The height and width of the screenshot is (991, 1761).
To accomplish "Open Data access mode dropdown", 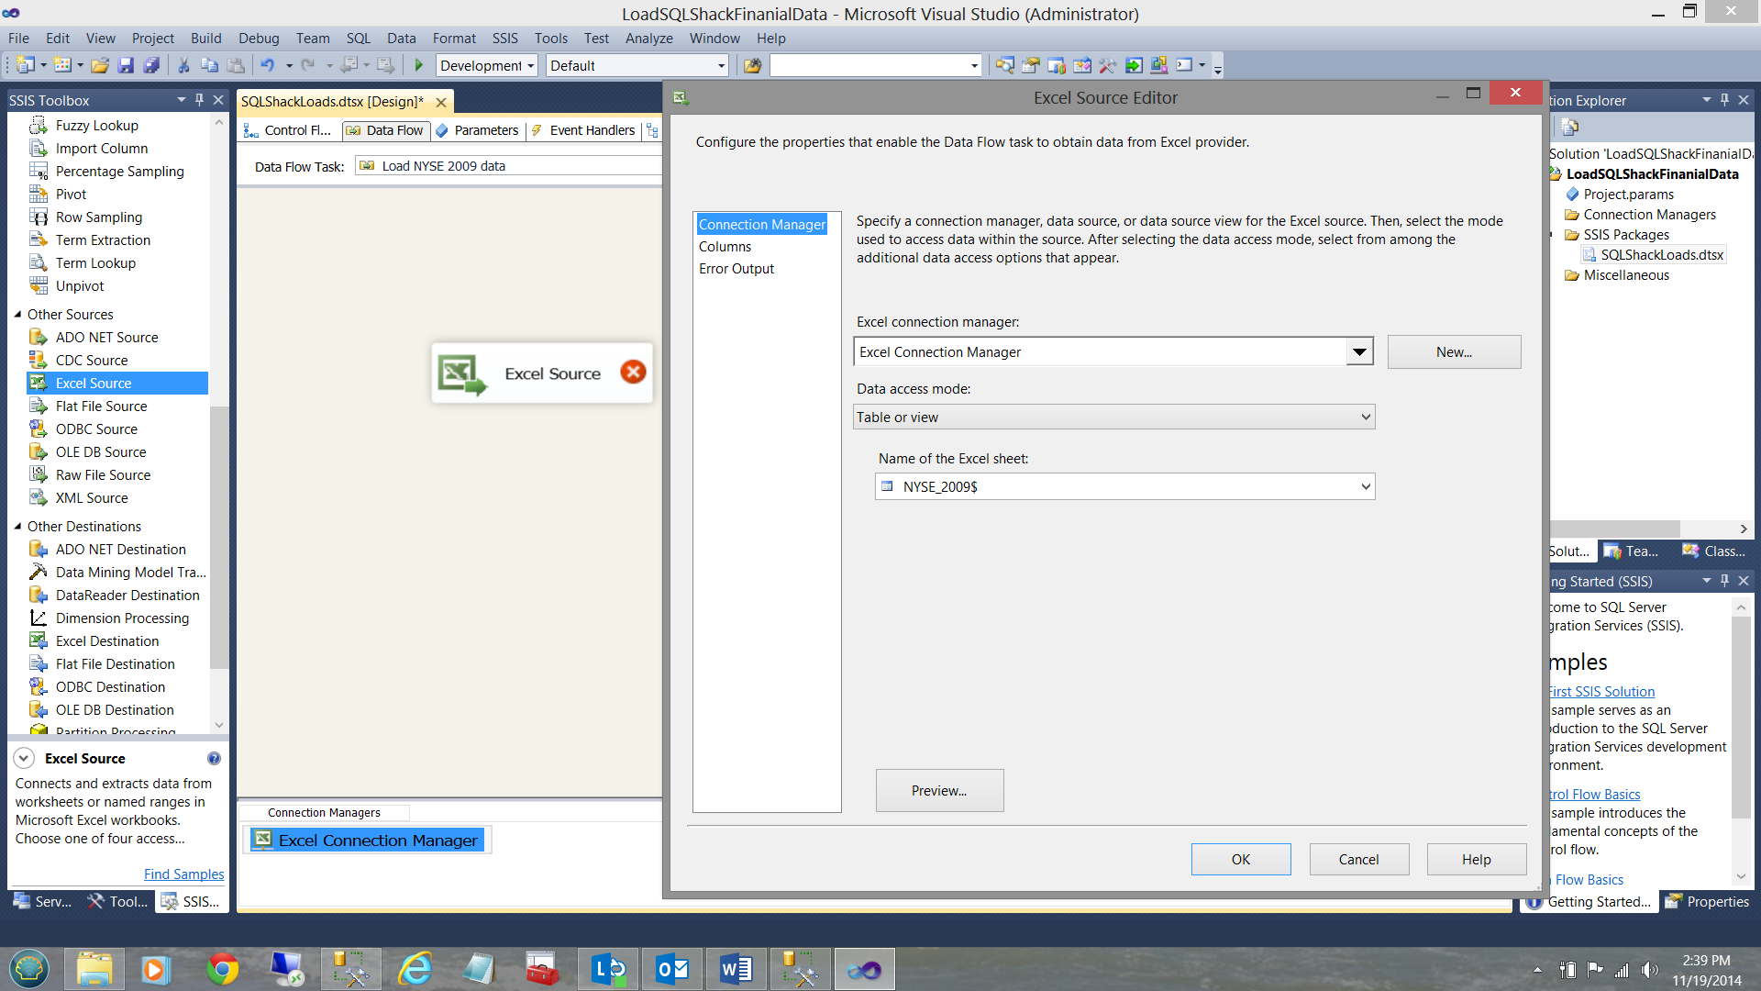I will tap(1365, 418).
